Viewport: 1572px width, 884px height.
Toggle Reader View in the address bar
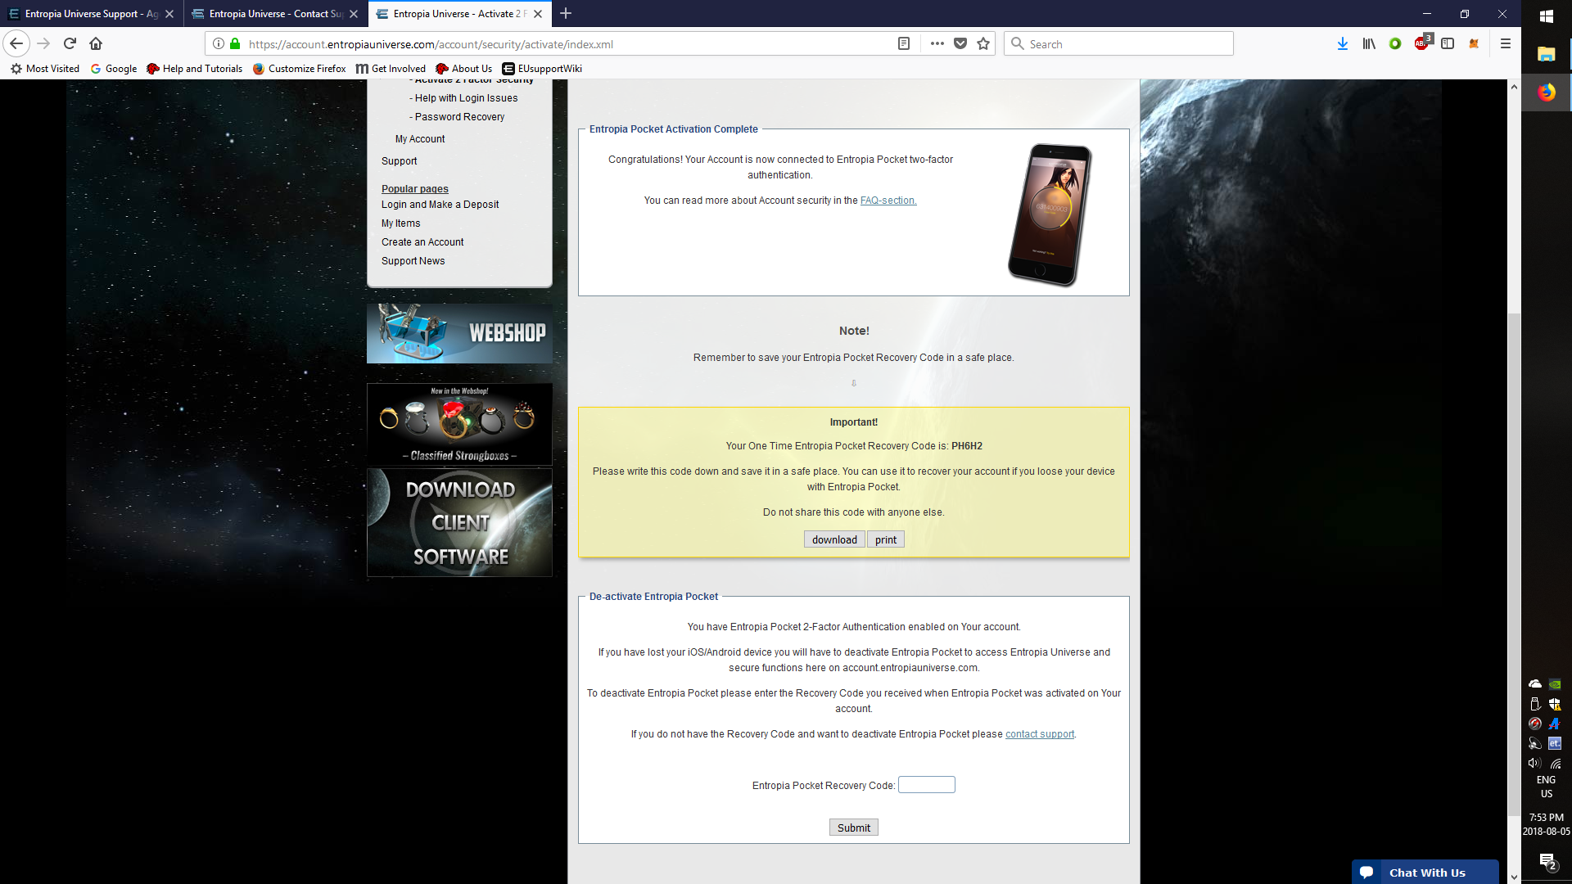pos(904,43)
